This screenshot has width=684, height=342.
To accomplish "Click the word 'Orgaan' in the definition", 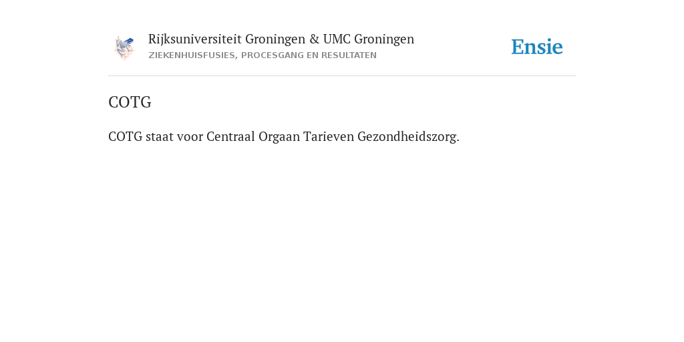I will [x=279, y=137].
